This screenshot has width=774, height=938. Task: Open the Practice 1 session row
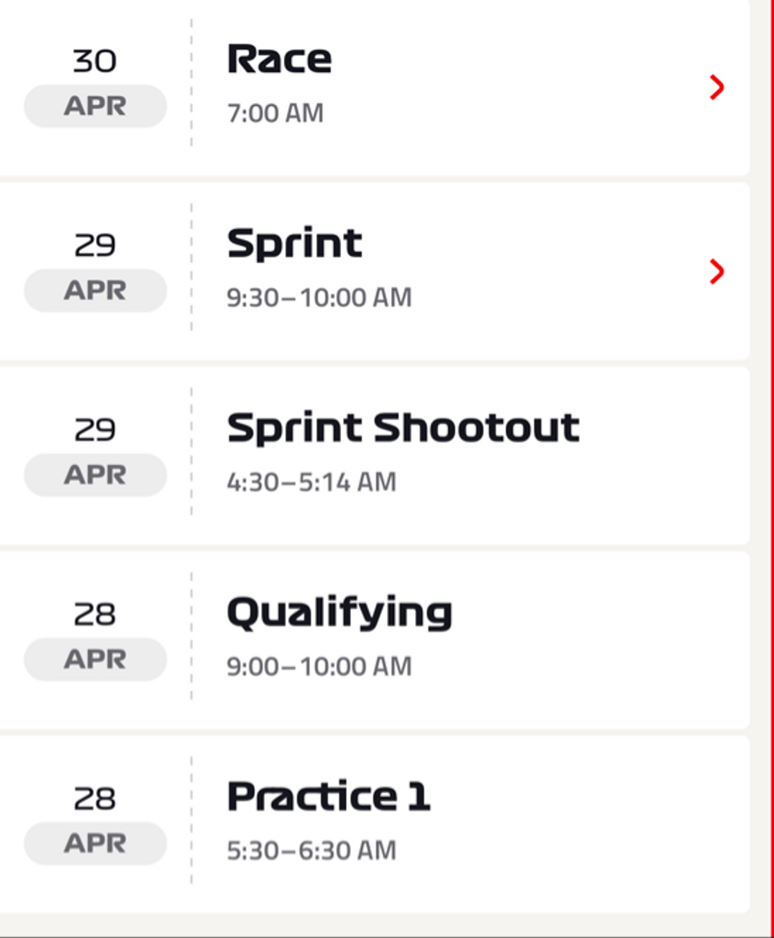(x=375, y=824)
